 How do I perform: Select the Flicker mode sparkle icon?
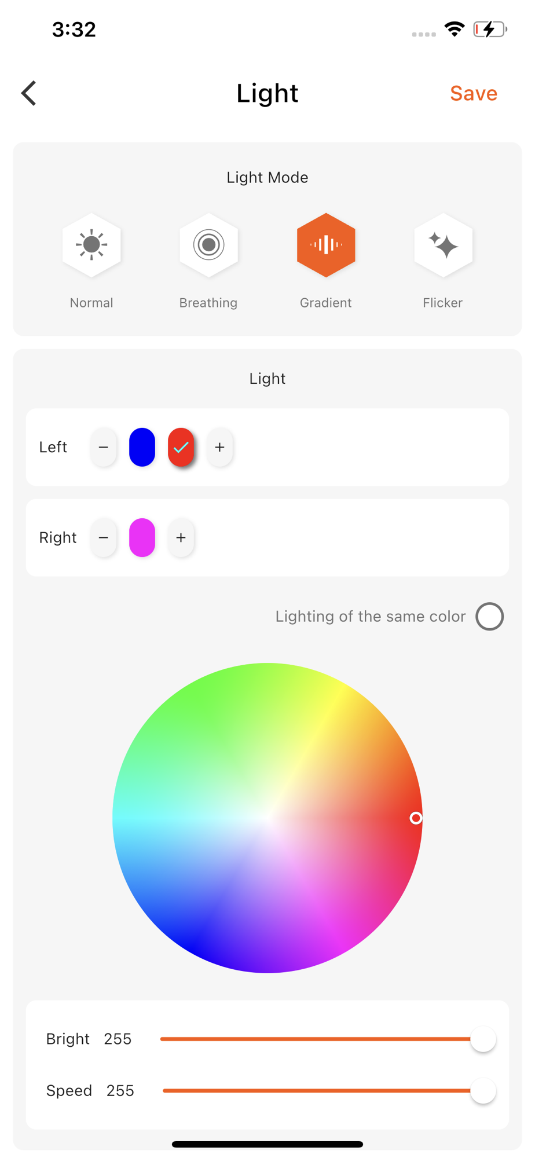pos(443,245)
